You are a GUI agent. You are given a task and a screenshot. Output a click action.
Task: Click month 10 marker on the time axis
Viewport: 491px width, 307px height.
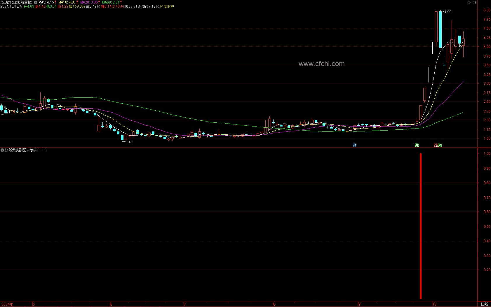[434, 304]
